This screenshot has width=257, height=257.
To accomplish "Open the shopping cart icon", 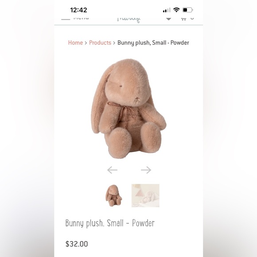I will (183, 19).
